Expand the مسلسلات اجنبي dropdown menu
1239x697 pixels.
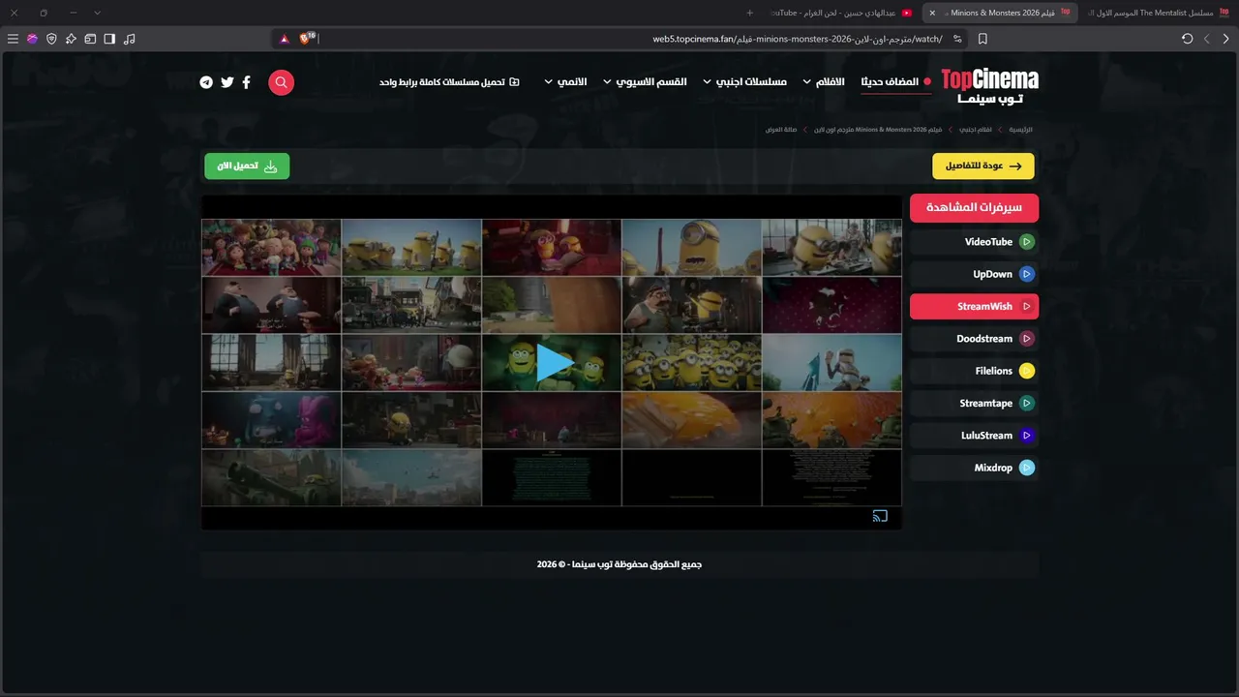744,82
